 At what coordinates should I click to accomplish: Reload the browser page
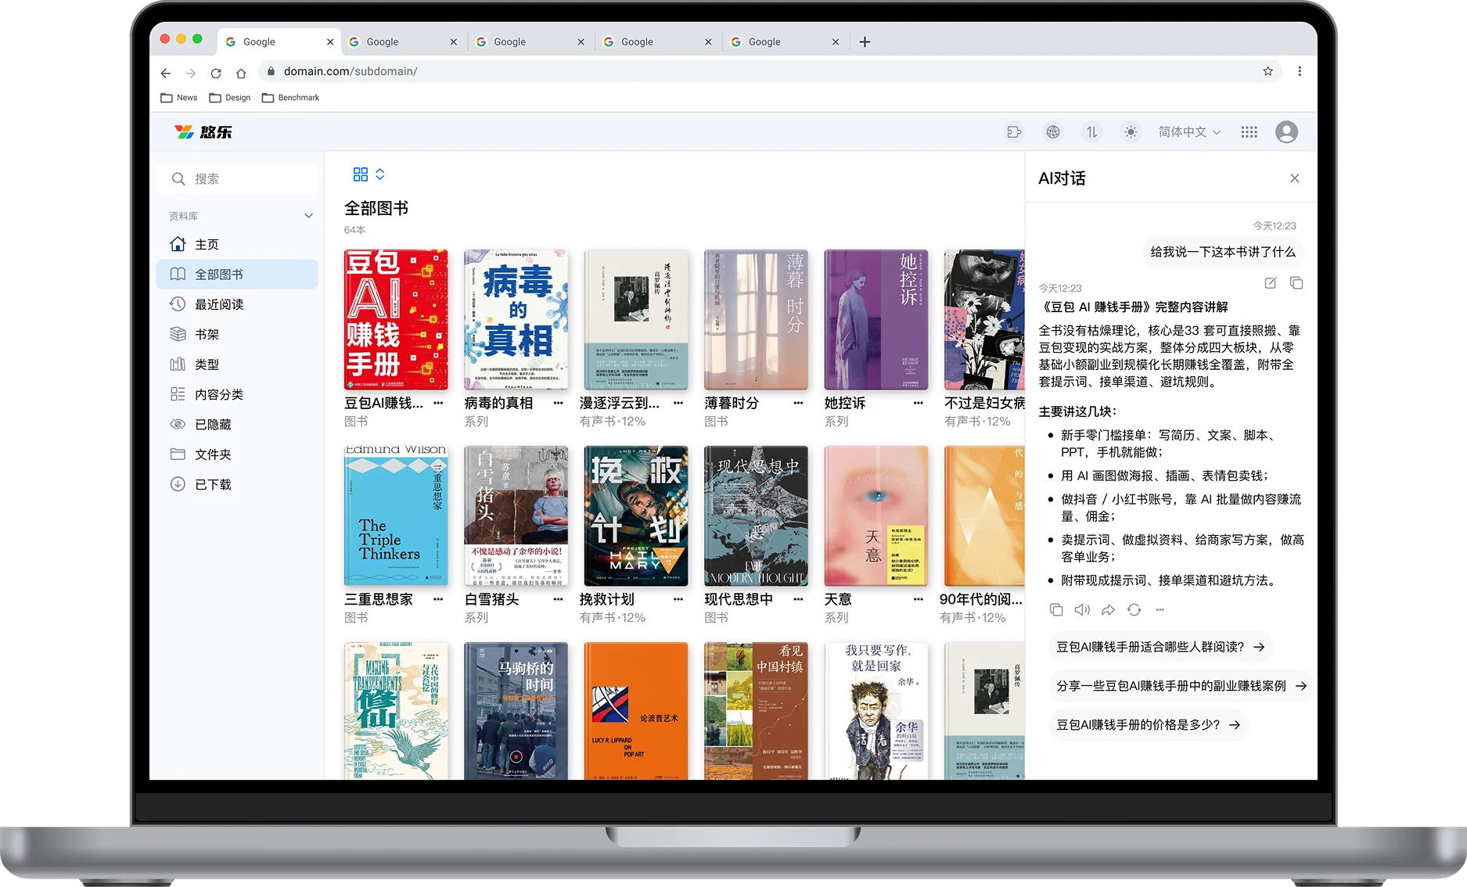[x=216, y=73]
